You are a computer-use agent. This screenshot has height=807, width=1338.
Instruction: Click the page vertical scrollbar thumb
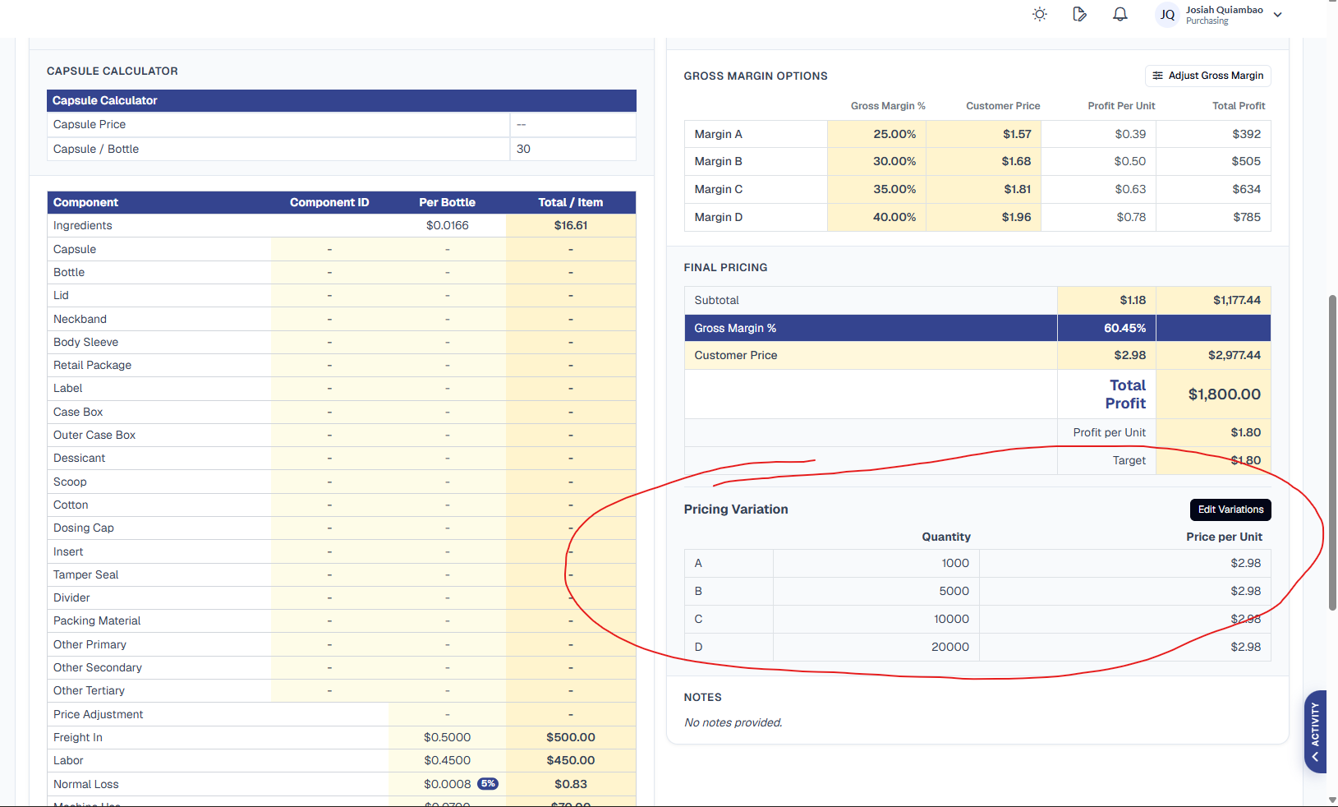[1332, 452]
